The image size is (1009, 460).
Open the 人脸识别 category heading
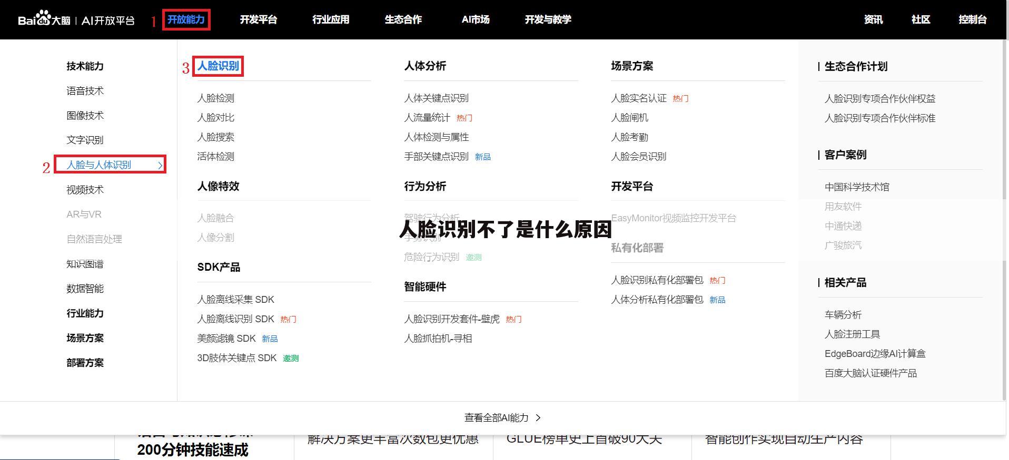218,66
